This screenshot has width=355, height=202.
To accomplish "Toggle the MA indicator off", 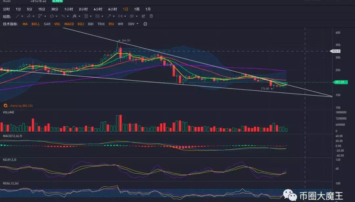I will click(25, 24).
